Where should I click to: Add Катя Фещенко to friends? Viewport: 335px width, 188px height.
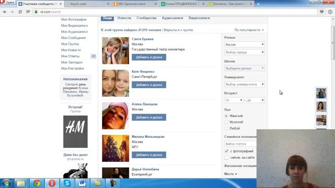(x=149, y=85)
